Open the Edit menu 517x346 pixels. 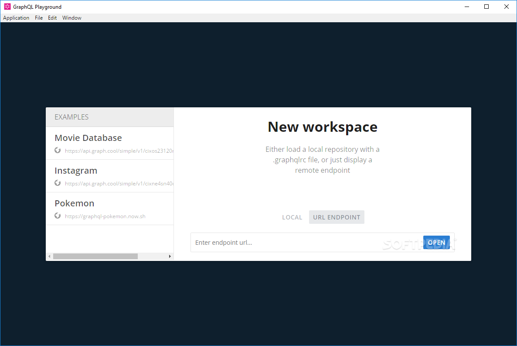click(52, 18)
